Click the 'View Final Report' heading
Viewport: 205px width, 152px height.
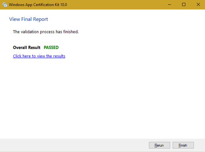tap(29, 19)
